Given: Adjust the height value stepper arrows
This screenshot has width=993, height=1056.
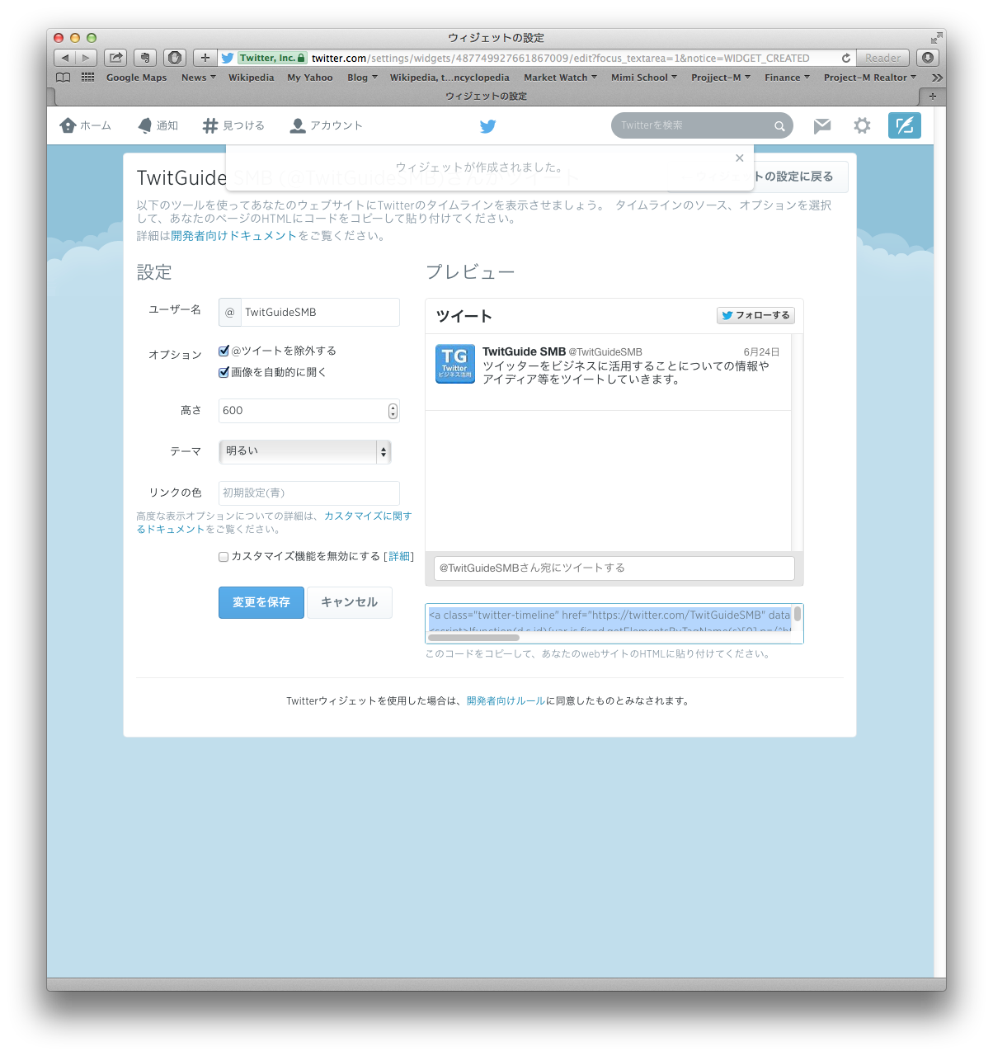Looking at the screenshot, I should point(393,411).
